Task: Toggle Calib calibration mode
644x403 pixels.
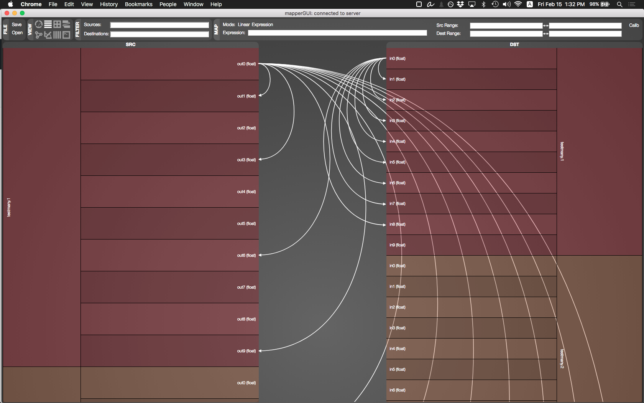Action: [633, 25]
